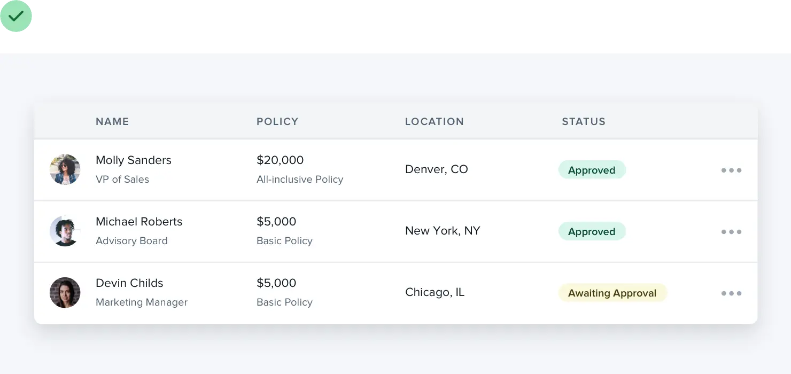Click the green checkmark icon
This screenshot has height=374, width=791.
17,17
